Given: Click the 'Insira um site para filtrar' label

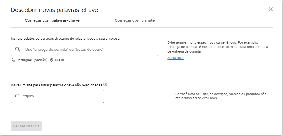Looking at the screenshot, I should (x=56, y=85).
